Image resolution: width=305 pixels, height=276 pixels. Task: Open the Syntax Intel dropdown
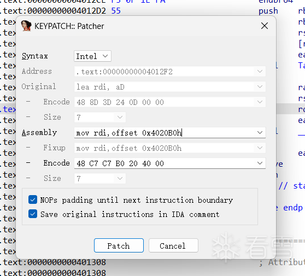[x=92, y=56]
